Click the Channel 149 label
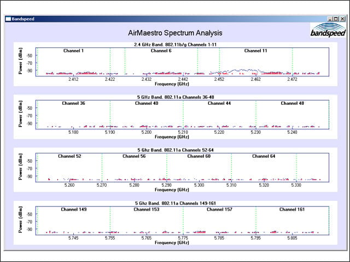The image size is (350, 262). point(74,210)
